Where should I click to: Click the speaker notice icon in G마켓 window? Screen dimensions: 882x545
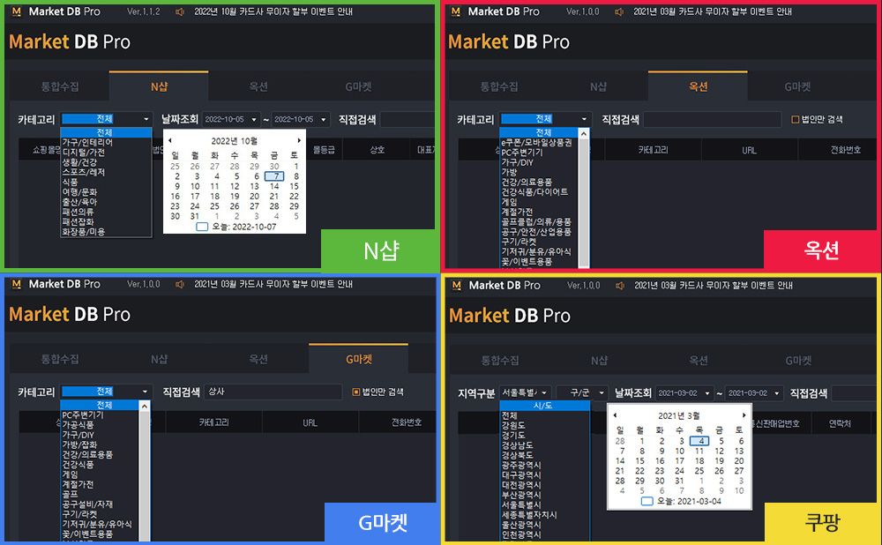[x=180, y=285]
